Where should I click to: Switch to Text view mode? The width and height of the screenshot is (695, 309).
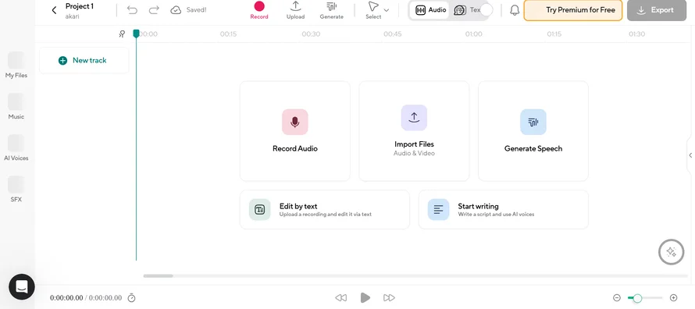pos(467,9)
